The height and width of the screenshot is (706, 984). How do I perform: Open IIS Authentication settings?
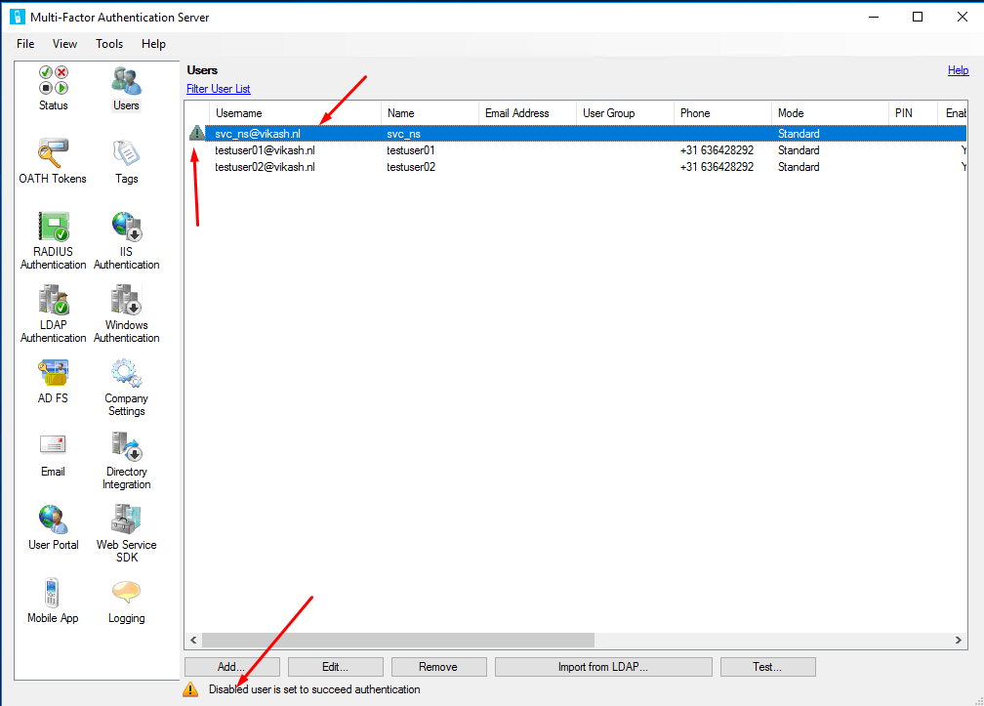tap(126, 227)
